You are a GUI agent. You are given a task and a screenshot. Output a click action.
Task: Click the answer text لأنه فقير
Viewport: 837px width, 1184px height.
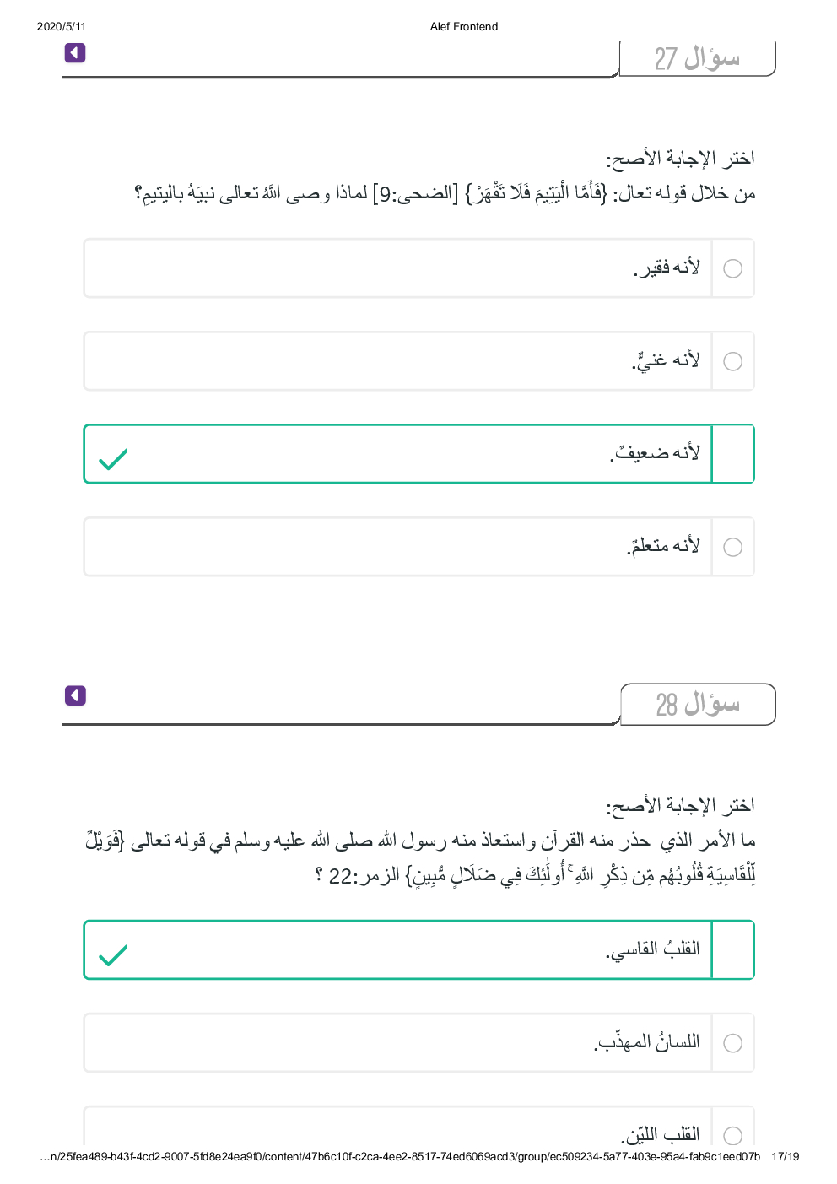667,268
